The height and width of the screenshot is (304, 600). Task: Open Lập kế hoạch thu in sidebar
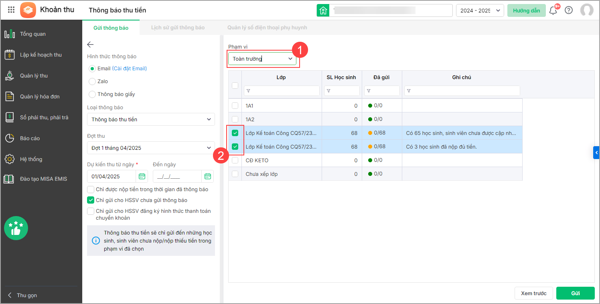pyautogui.click(x=41, y=55)
